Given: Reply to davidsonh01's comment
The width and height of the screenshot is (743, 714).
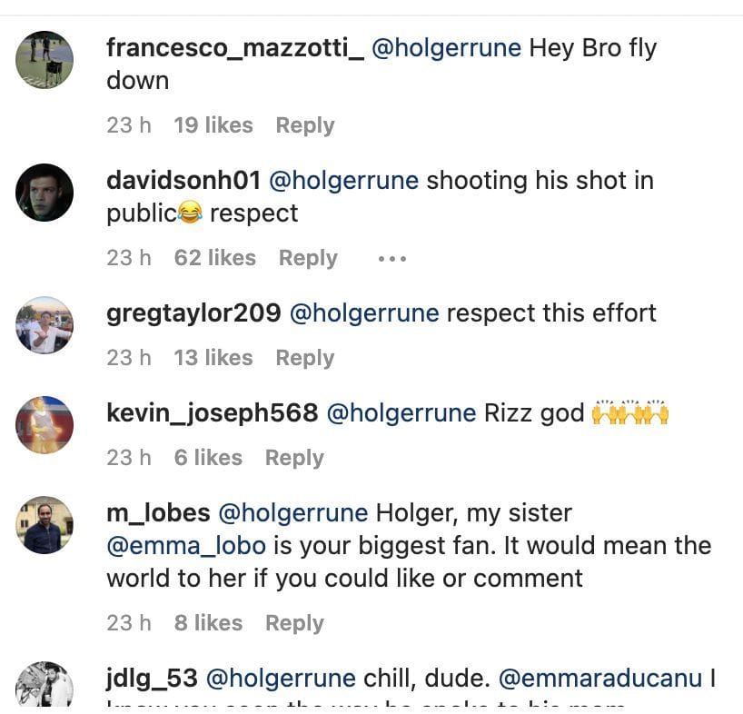Looking at the screenshot, I should tap(308, 258).
